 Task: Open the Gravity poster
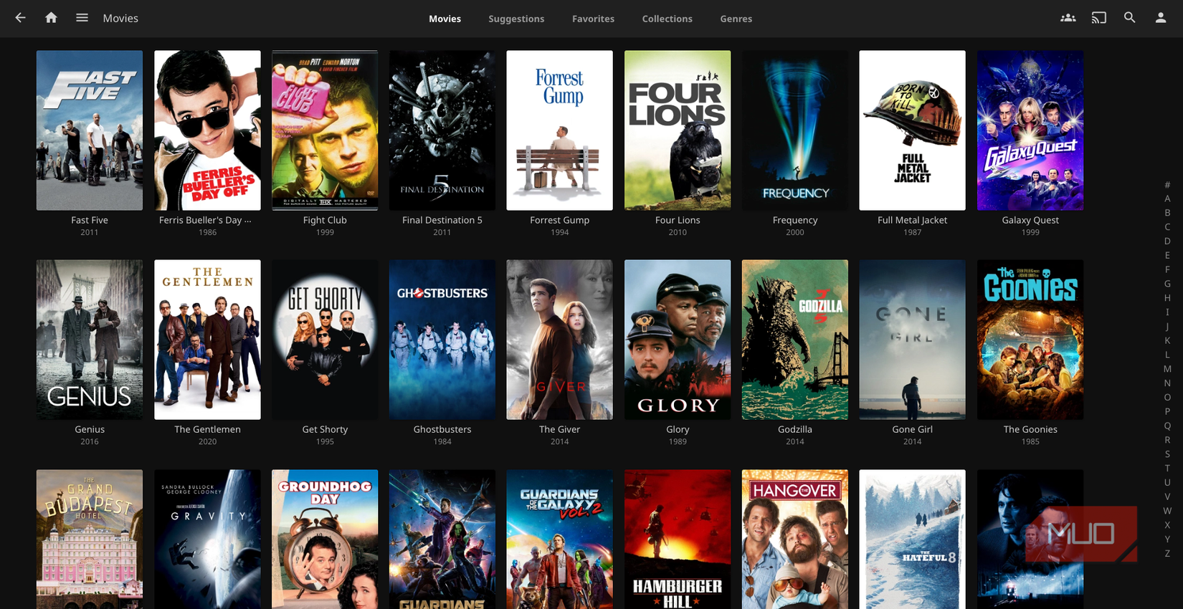tap(207, 540)
